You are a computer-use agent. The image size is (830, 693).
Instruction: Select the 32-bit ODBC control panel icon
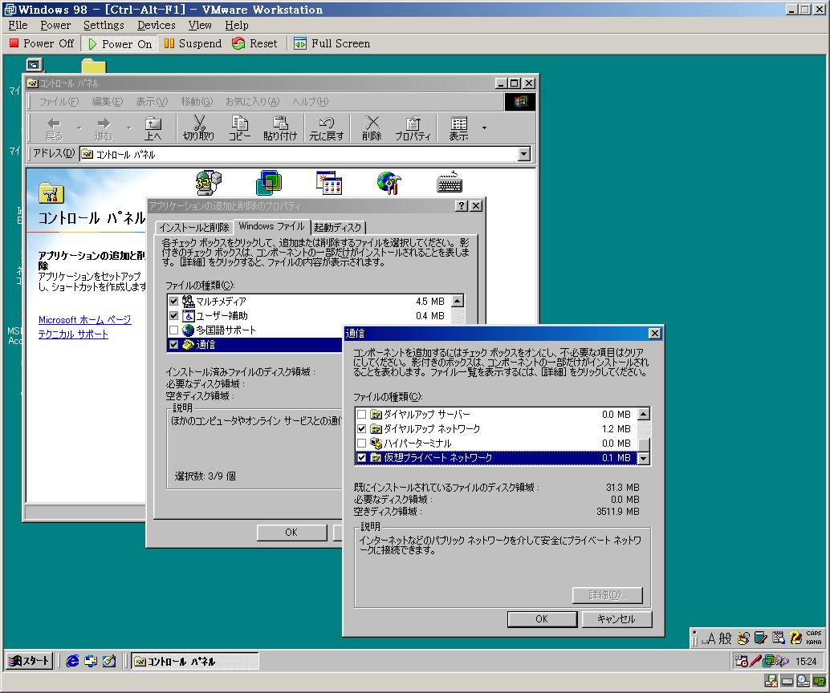pyautogui.click(x=209, y=182)
